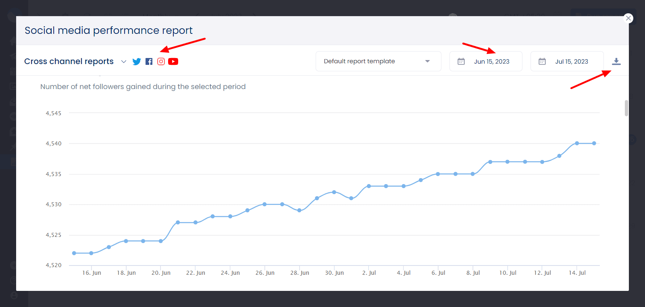Viewport: 645px width, 307px height.
Task: Close the social media performance report
Action: pos(628,18)
